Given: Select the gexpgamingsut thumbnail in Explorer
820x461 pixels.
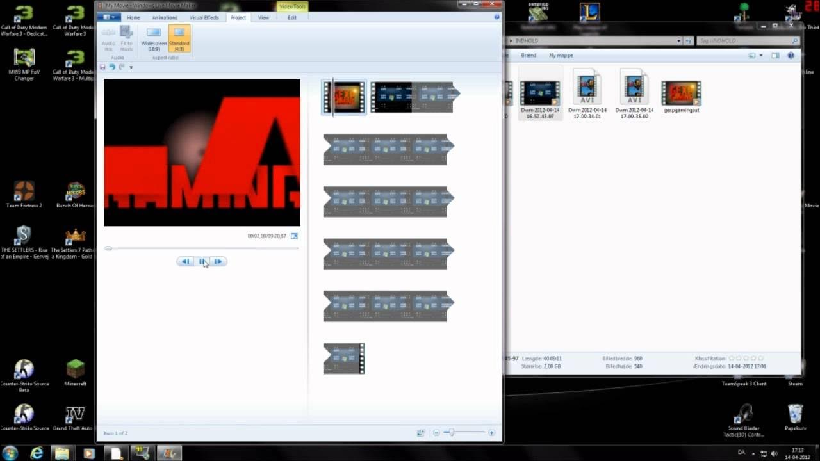Looking at the screenshot, I should (x=681, y=93).
